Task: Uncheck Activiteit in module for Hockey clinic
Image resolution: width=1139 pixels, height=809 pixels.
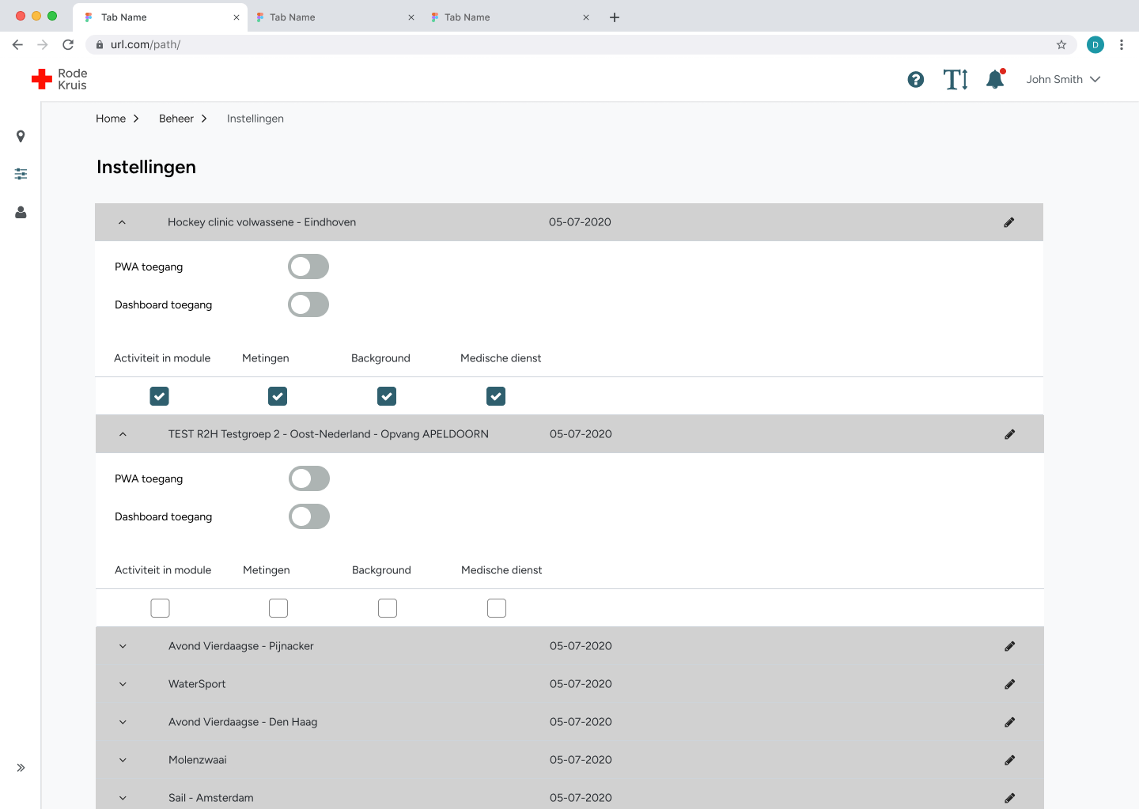Action: click(160, 396)
